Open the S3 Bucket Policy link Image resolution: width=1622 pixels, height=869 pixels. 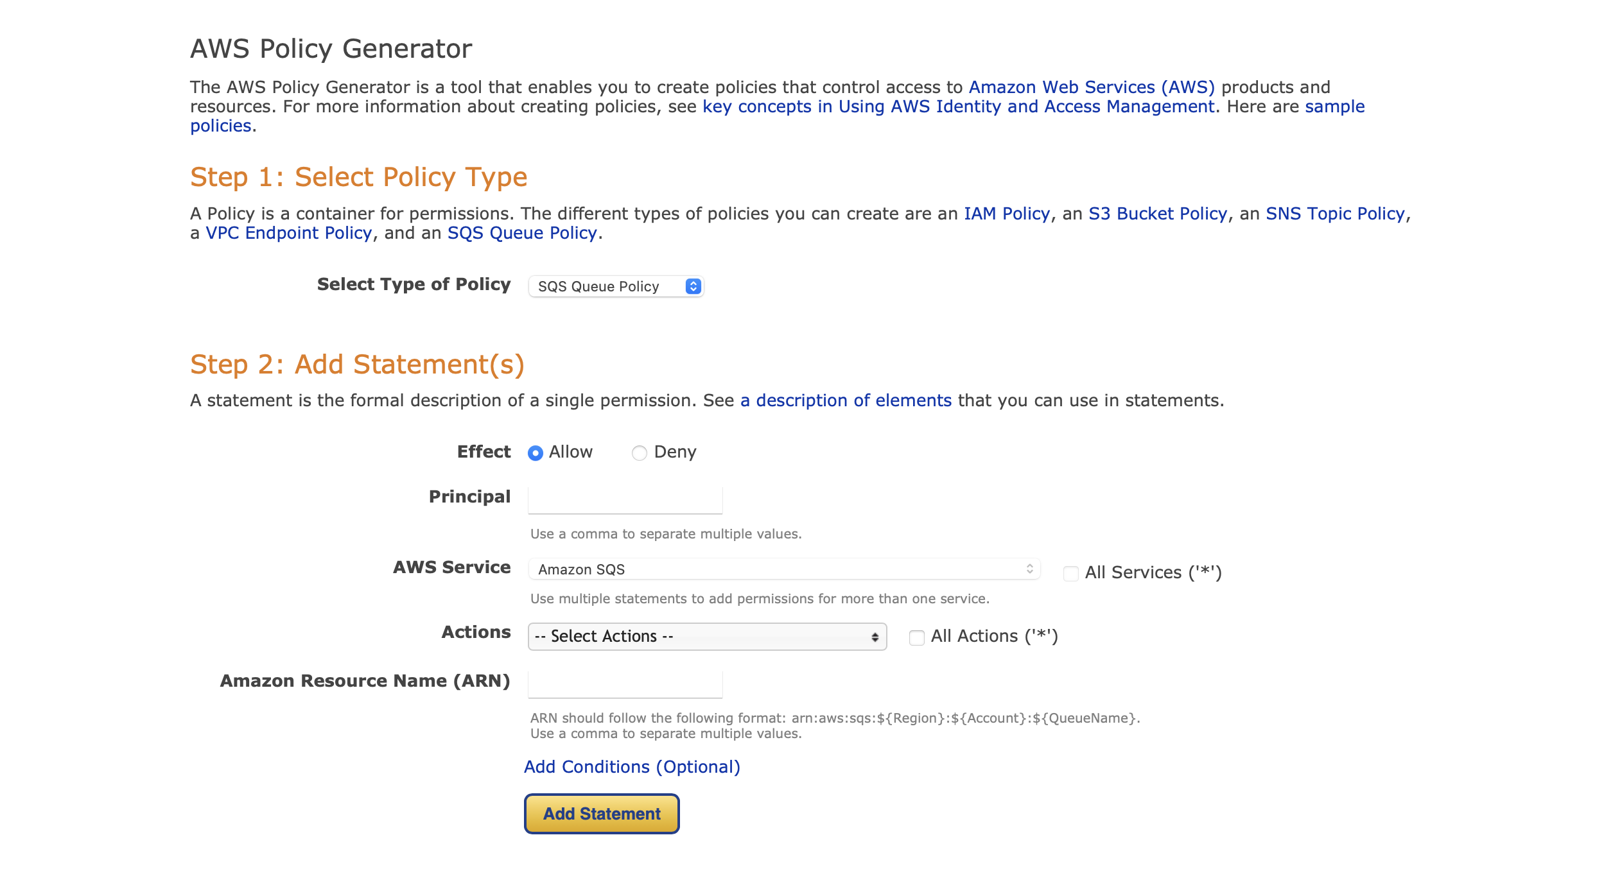coord(1157,214)
